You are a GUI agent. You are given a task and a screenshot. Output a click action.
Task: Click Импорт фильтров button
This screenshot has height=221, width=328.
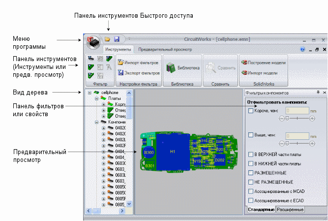138,63
